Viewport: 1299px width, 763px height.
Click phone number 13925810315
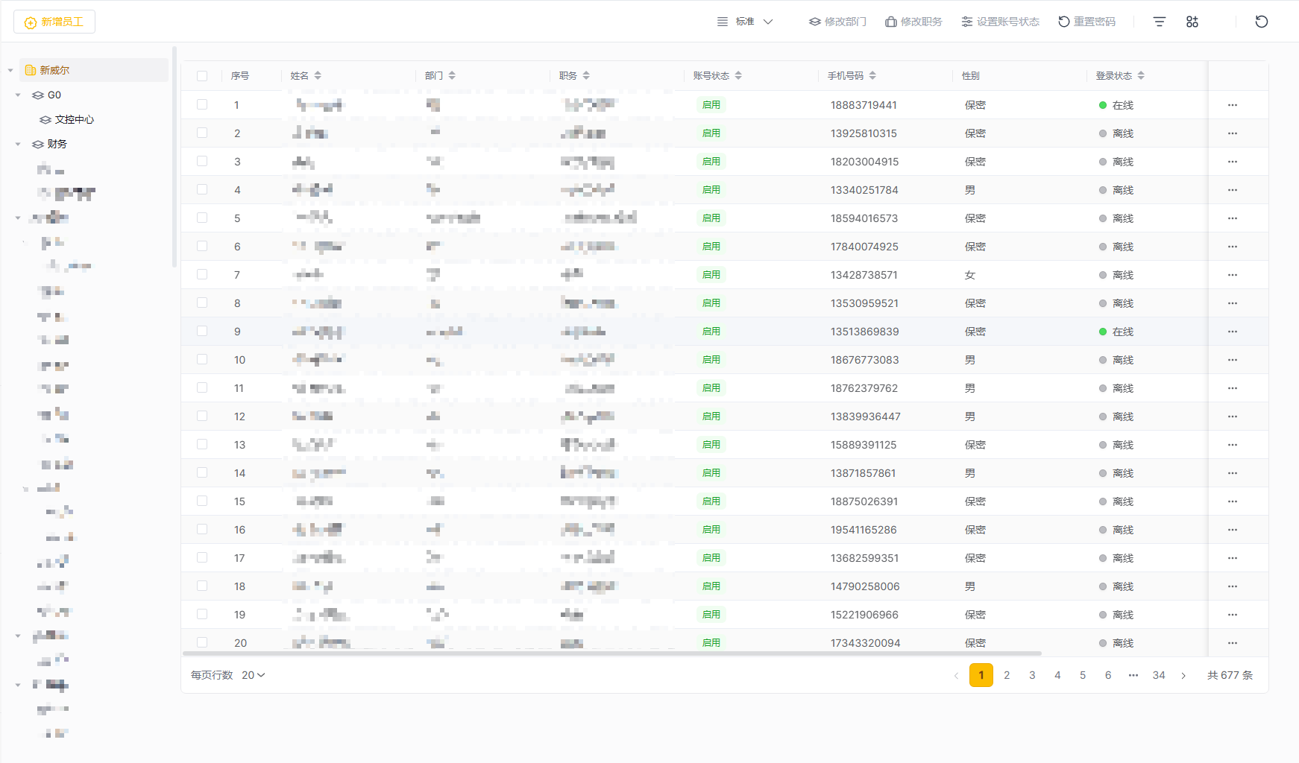[864, 133]
